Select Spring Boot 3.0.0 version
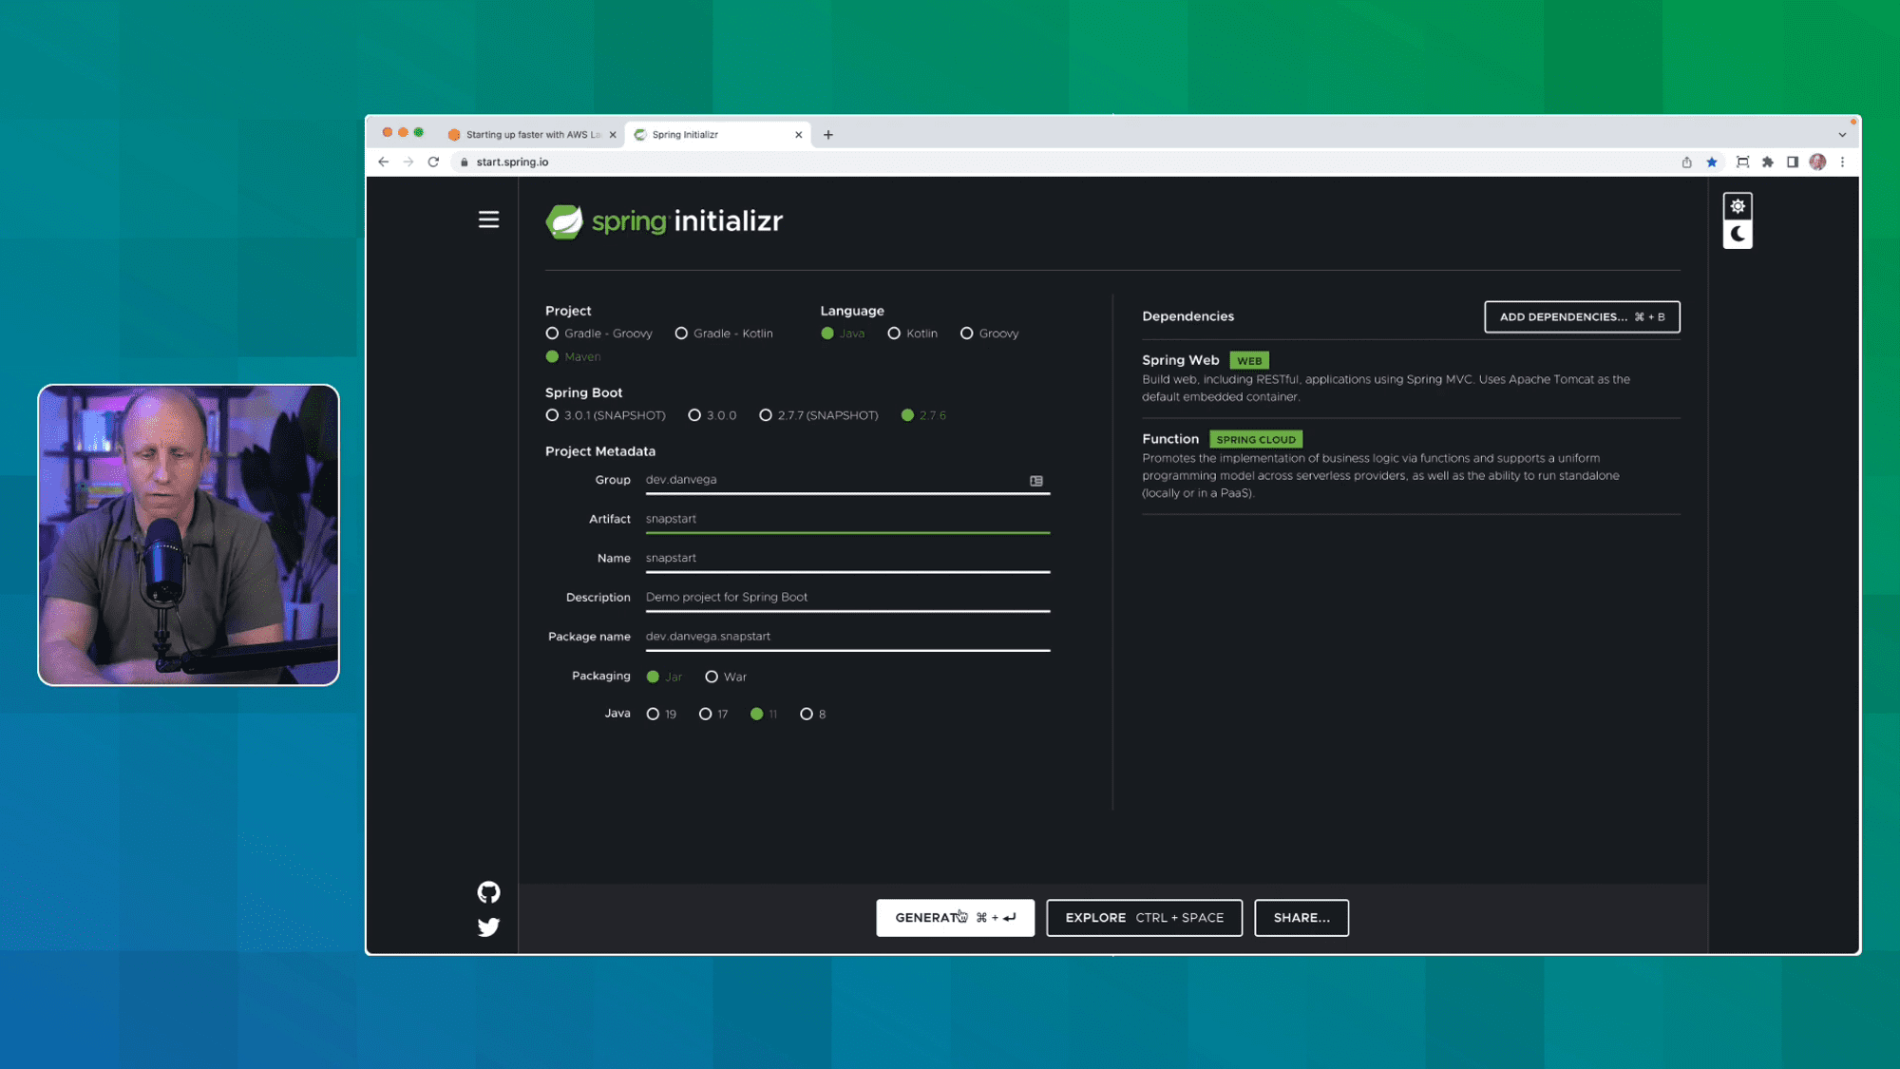Viewport: 1900px width, 1069px height. (x=694, y=415)
